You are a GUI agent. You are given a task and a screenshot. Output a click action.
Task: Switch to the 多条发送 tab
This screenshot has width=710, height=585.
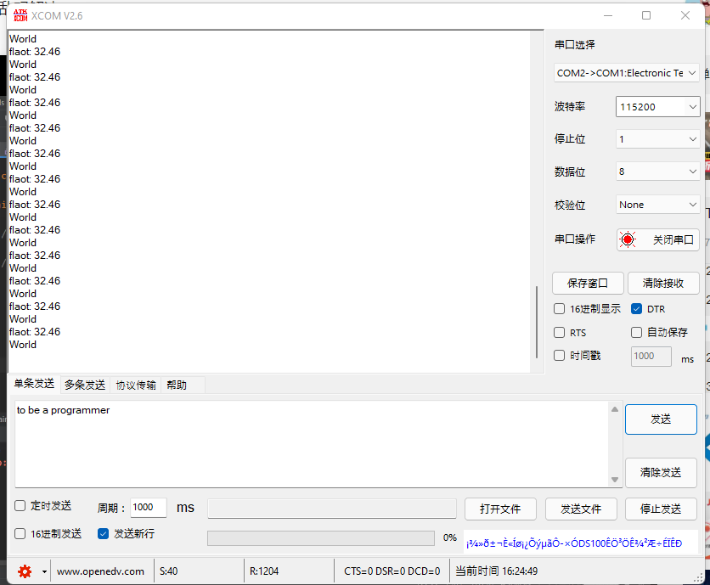(85, 385)
